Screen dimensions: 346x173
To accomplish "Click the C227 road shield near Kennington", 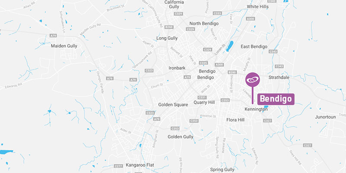I will 267,121.
